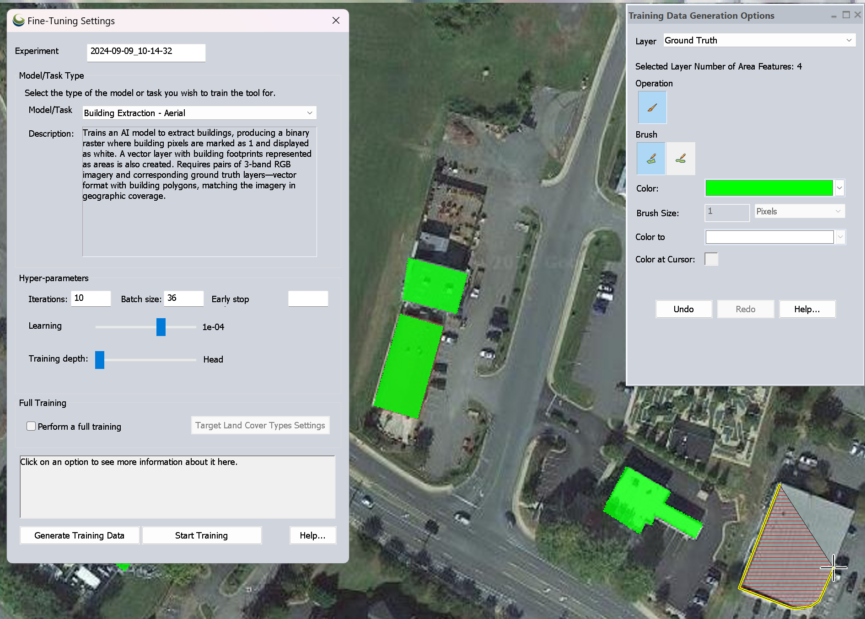Click Undo in Training Data options
865x619 pixels.
(x=684, y=309)
